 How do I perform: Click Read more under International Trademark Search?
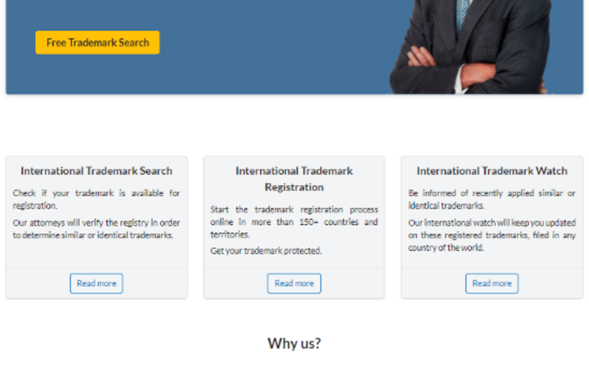click(x=96, y=283)
